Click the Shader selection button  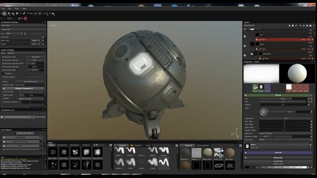tap(30, 82)
